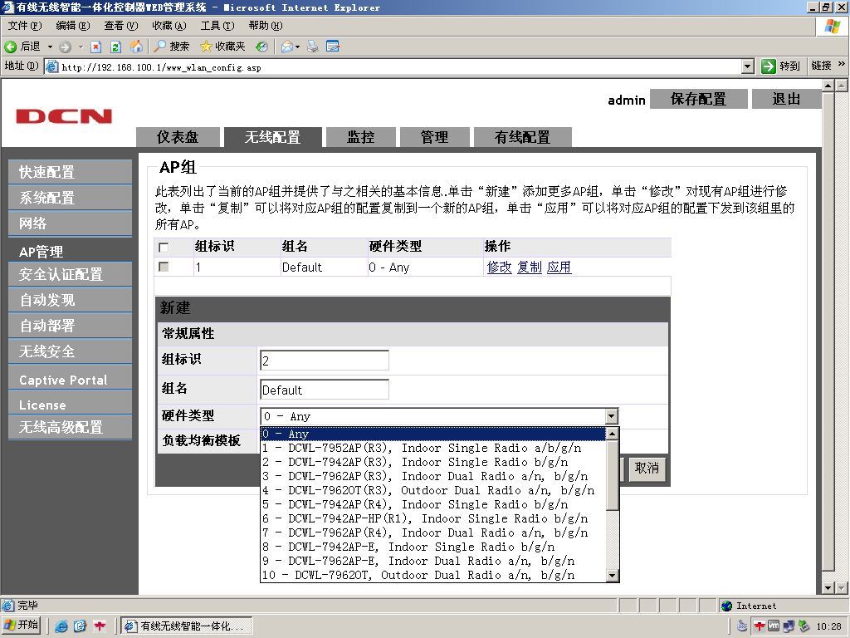The height and width of the screenshot is (638, 850).
Task: Open the 搜索 search toolbar button
Action: pyautogui.click(x=171, y=47)
